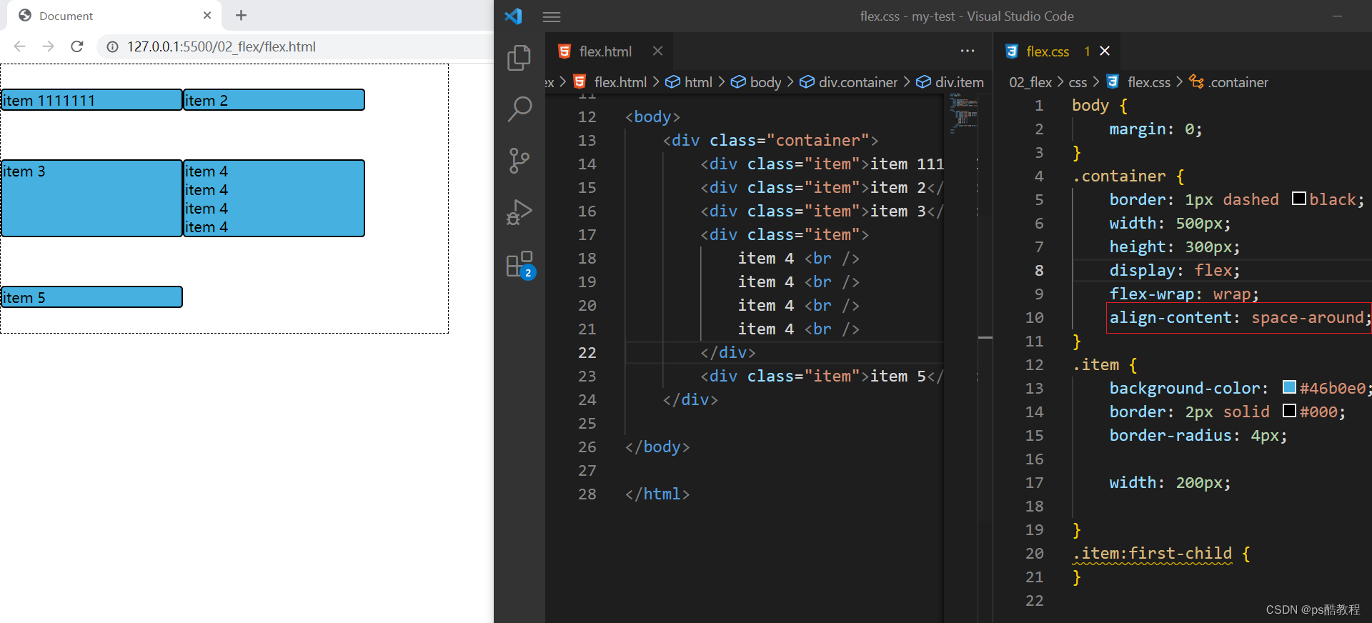Click line number 8 in CSS editor
Viewport: 1372px width, 623px height.
click(x=1038, y=271)
